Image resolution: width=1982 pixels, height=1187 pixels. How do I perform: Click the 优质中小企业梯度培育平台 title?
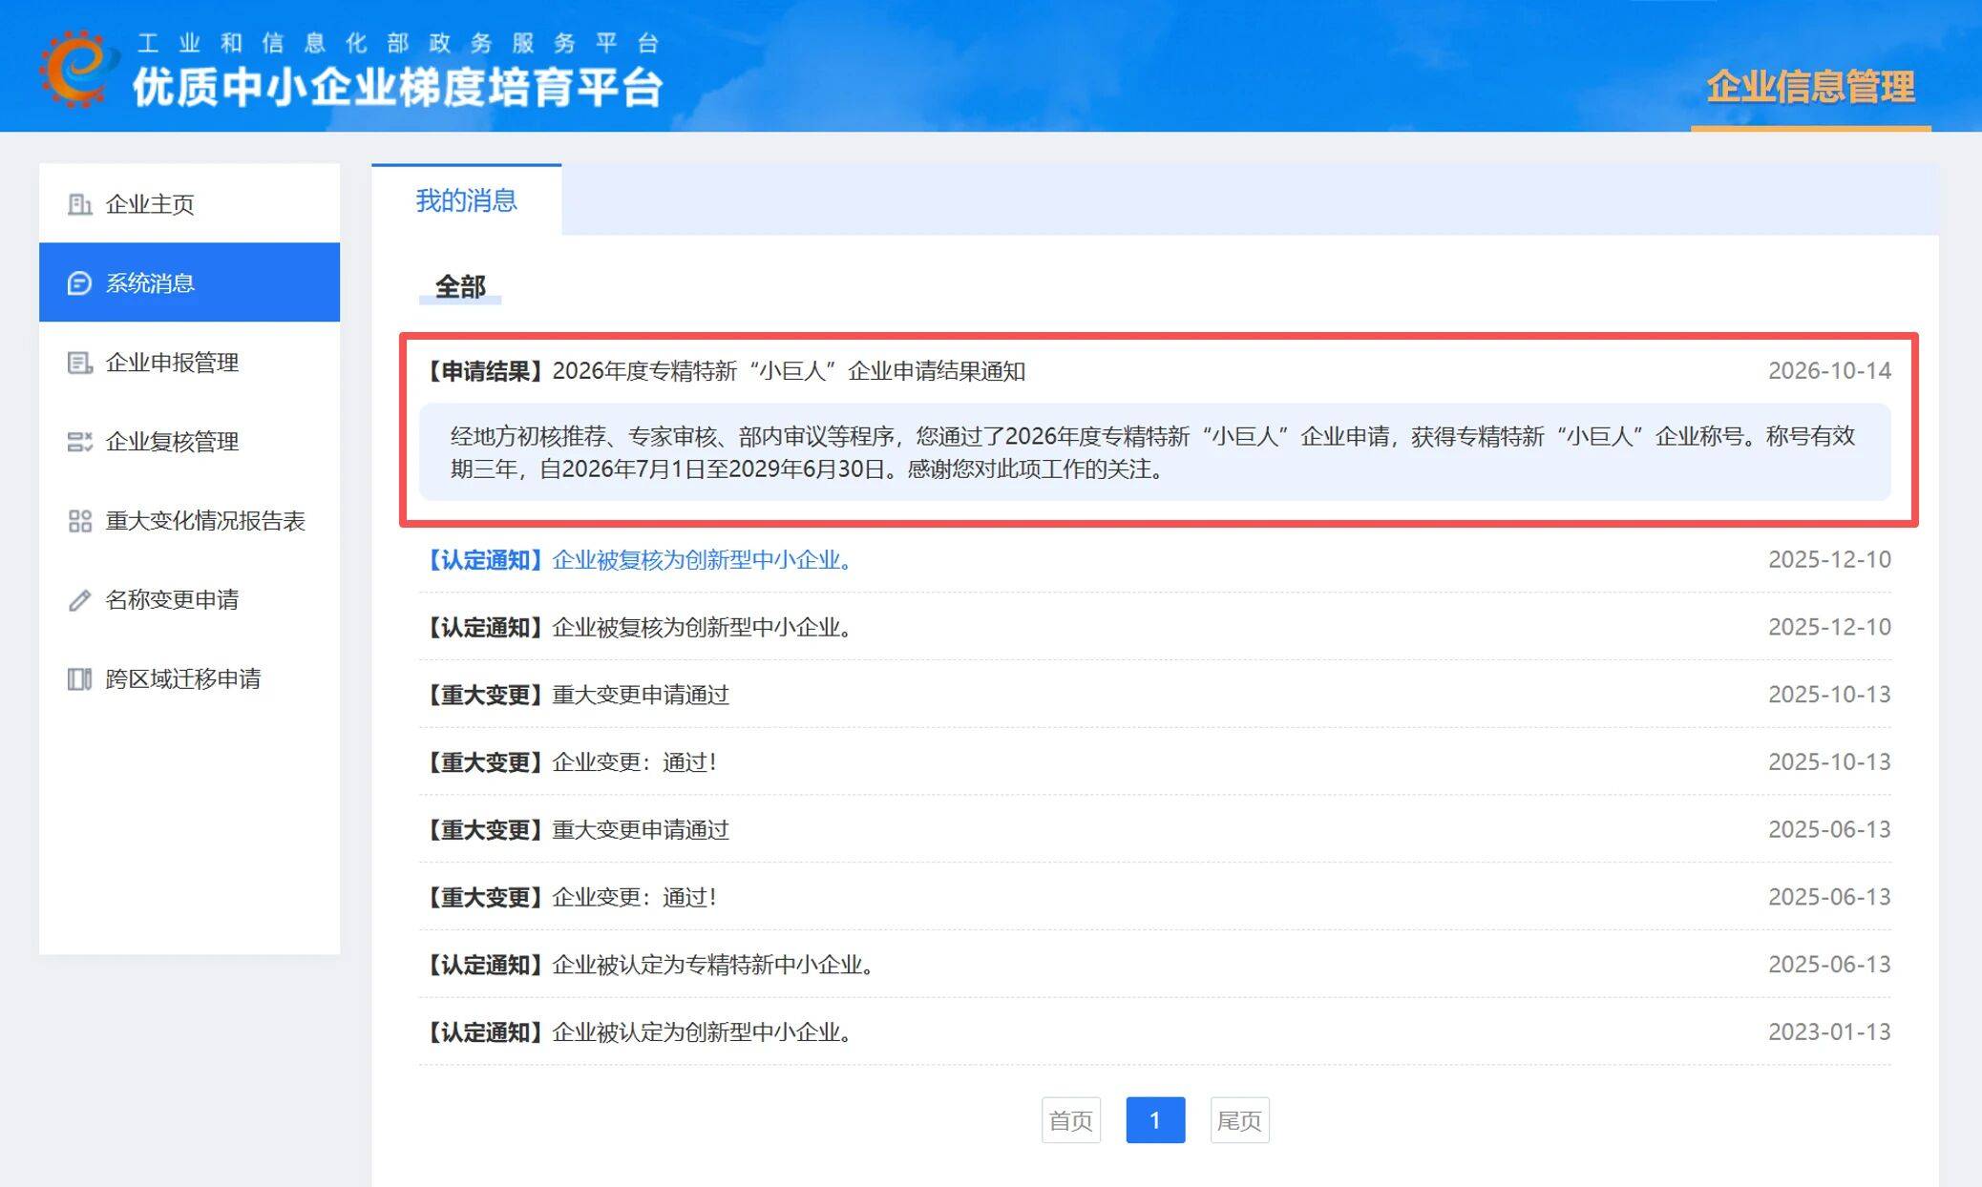tap(397, 87)
